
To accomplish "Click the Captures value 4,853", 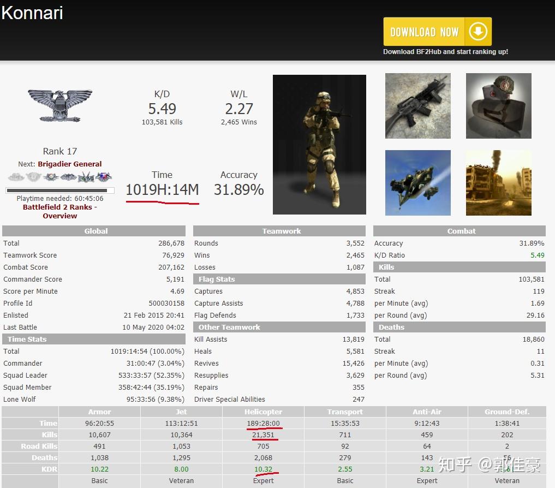I will tap(355, 291).
